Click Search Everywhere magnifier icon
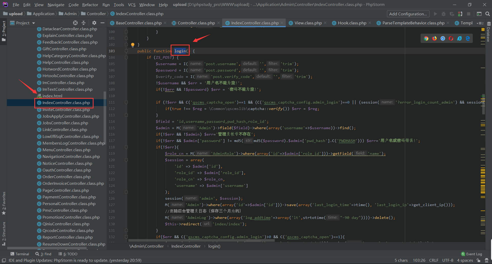This screenshot has height=264, width=492. (488, 14)
